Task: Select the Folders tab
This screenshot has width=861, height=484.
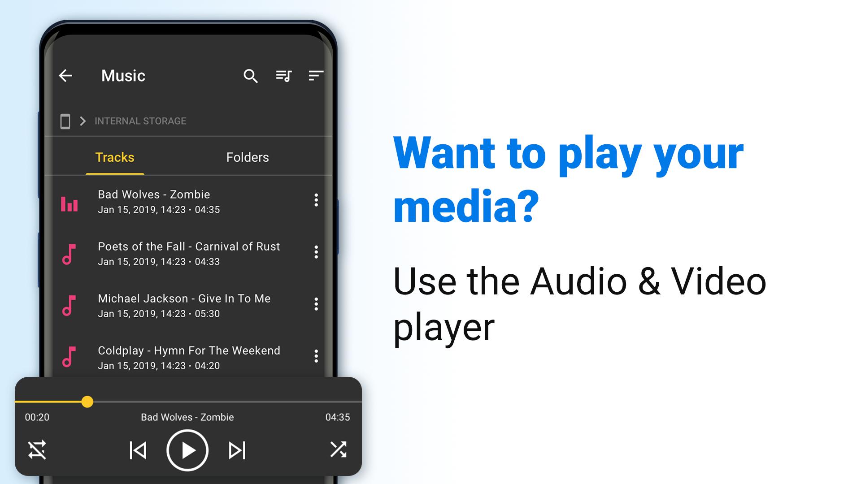Action: click(247, 156)
